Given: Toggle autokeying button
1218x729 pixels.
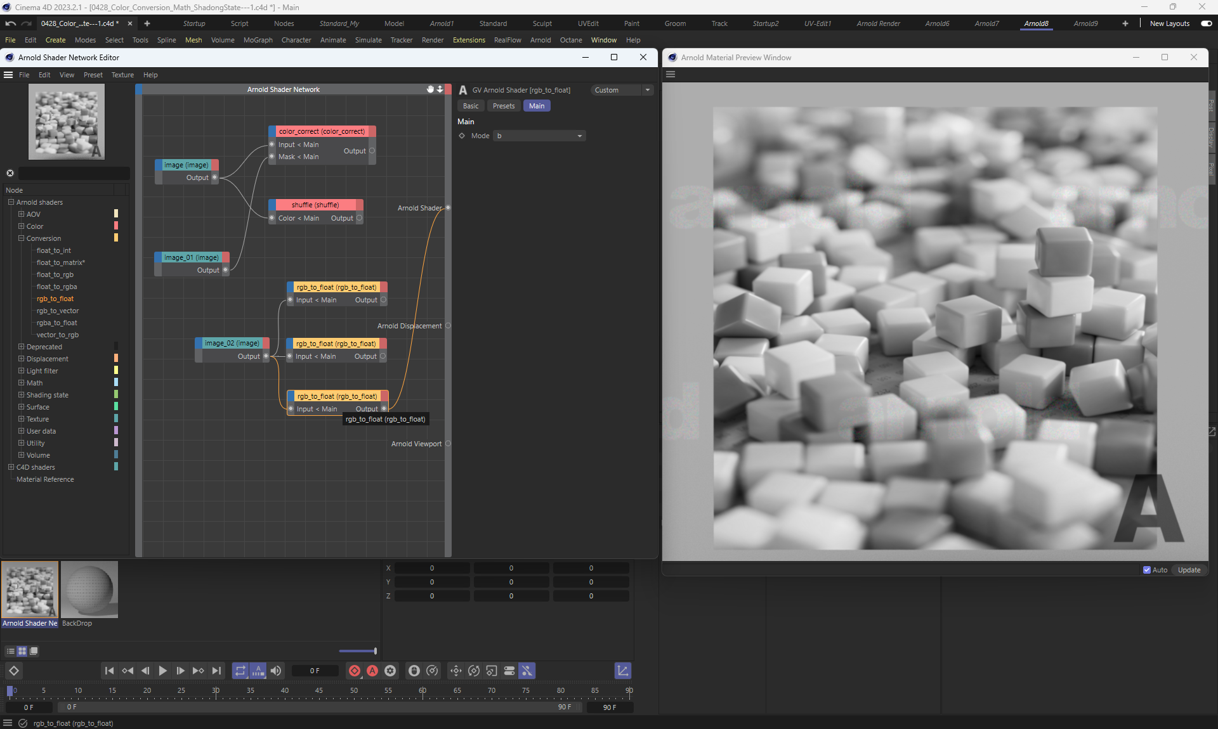Looking at the screenshot, I should coord(372,671).
